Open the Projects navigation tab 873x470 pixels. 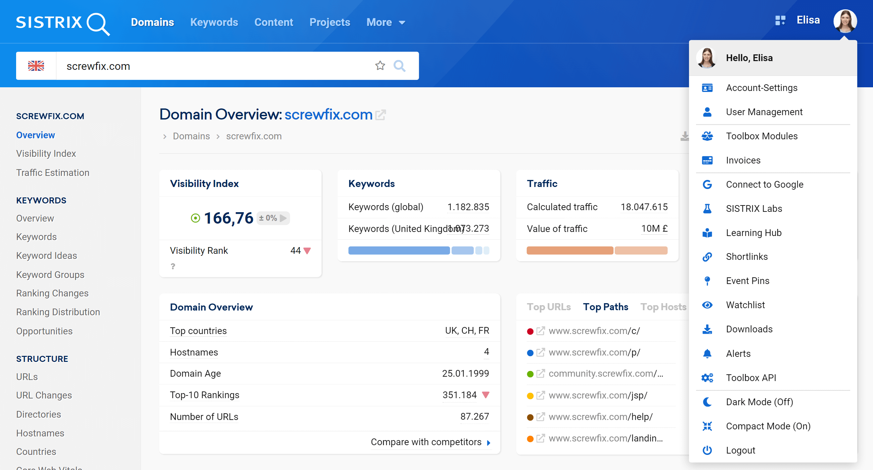[329, 22]
